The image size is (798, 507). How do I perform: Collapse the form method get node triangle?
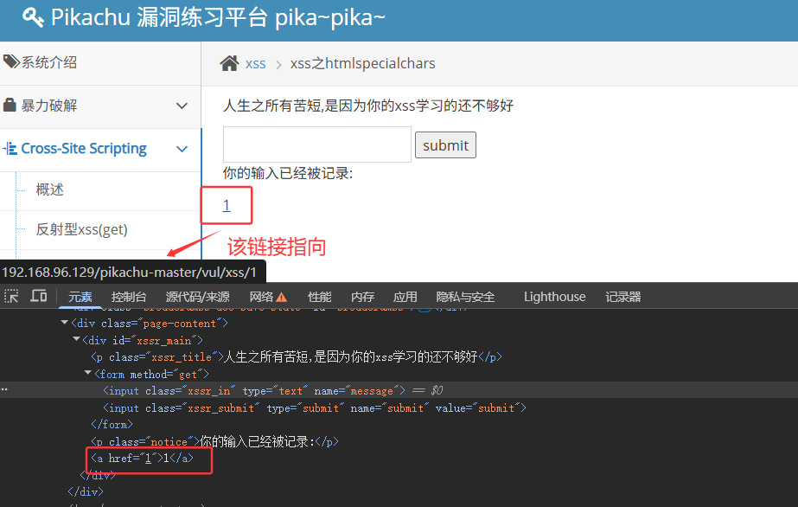[87, 373]
